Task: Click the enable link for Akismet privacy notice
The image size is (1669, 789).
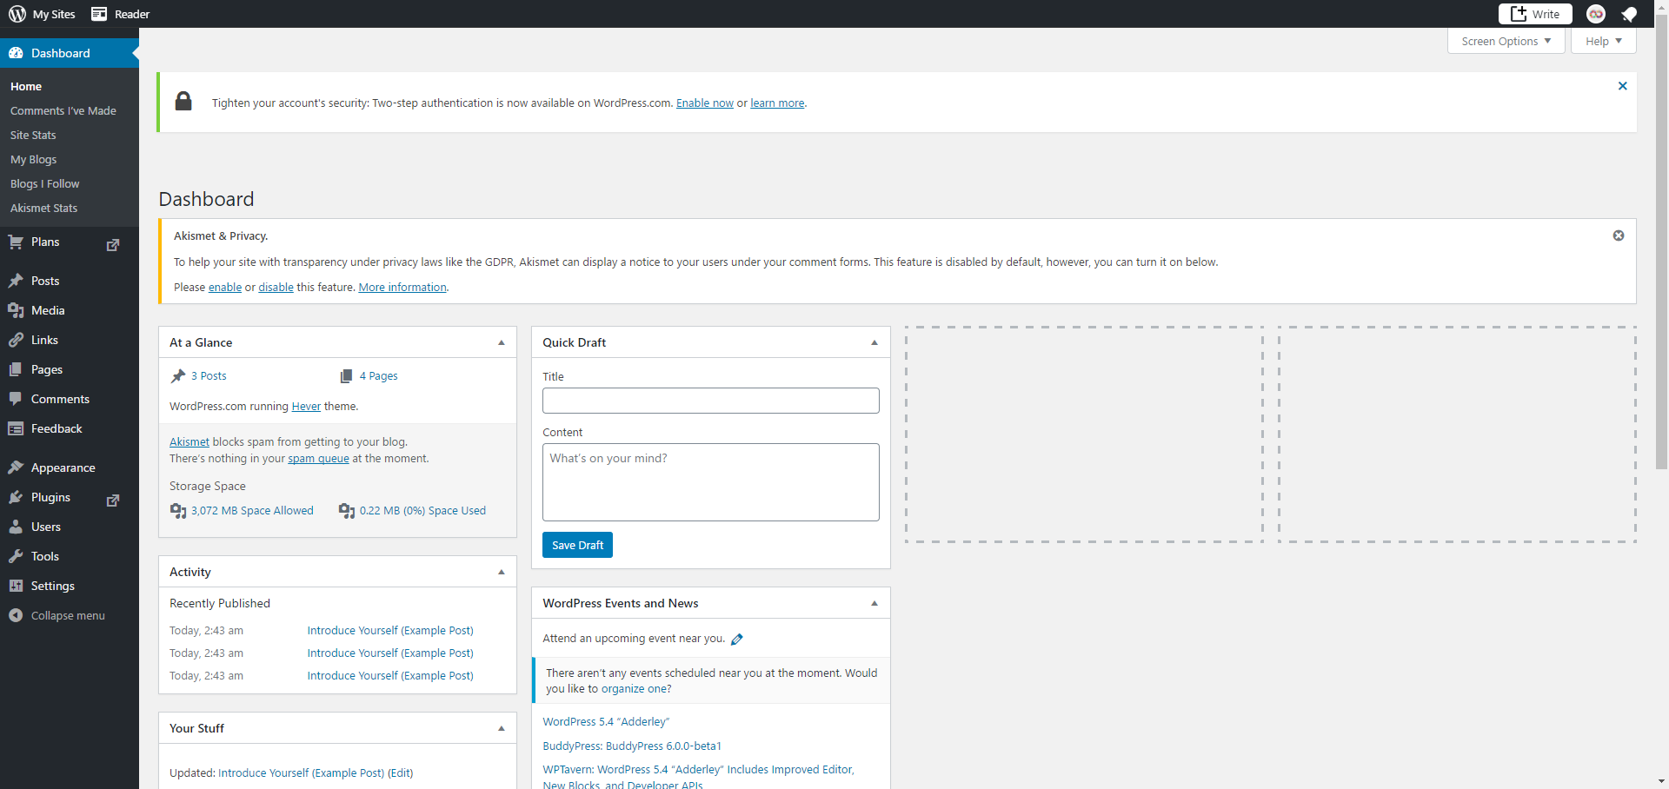Action: (225, 287)
